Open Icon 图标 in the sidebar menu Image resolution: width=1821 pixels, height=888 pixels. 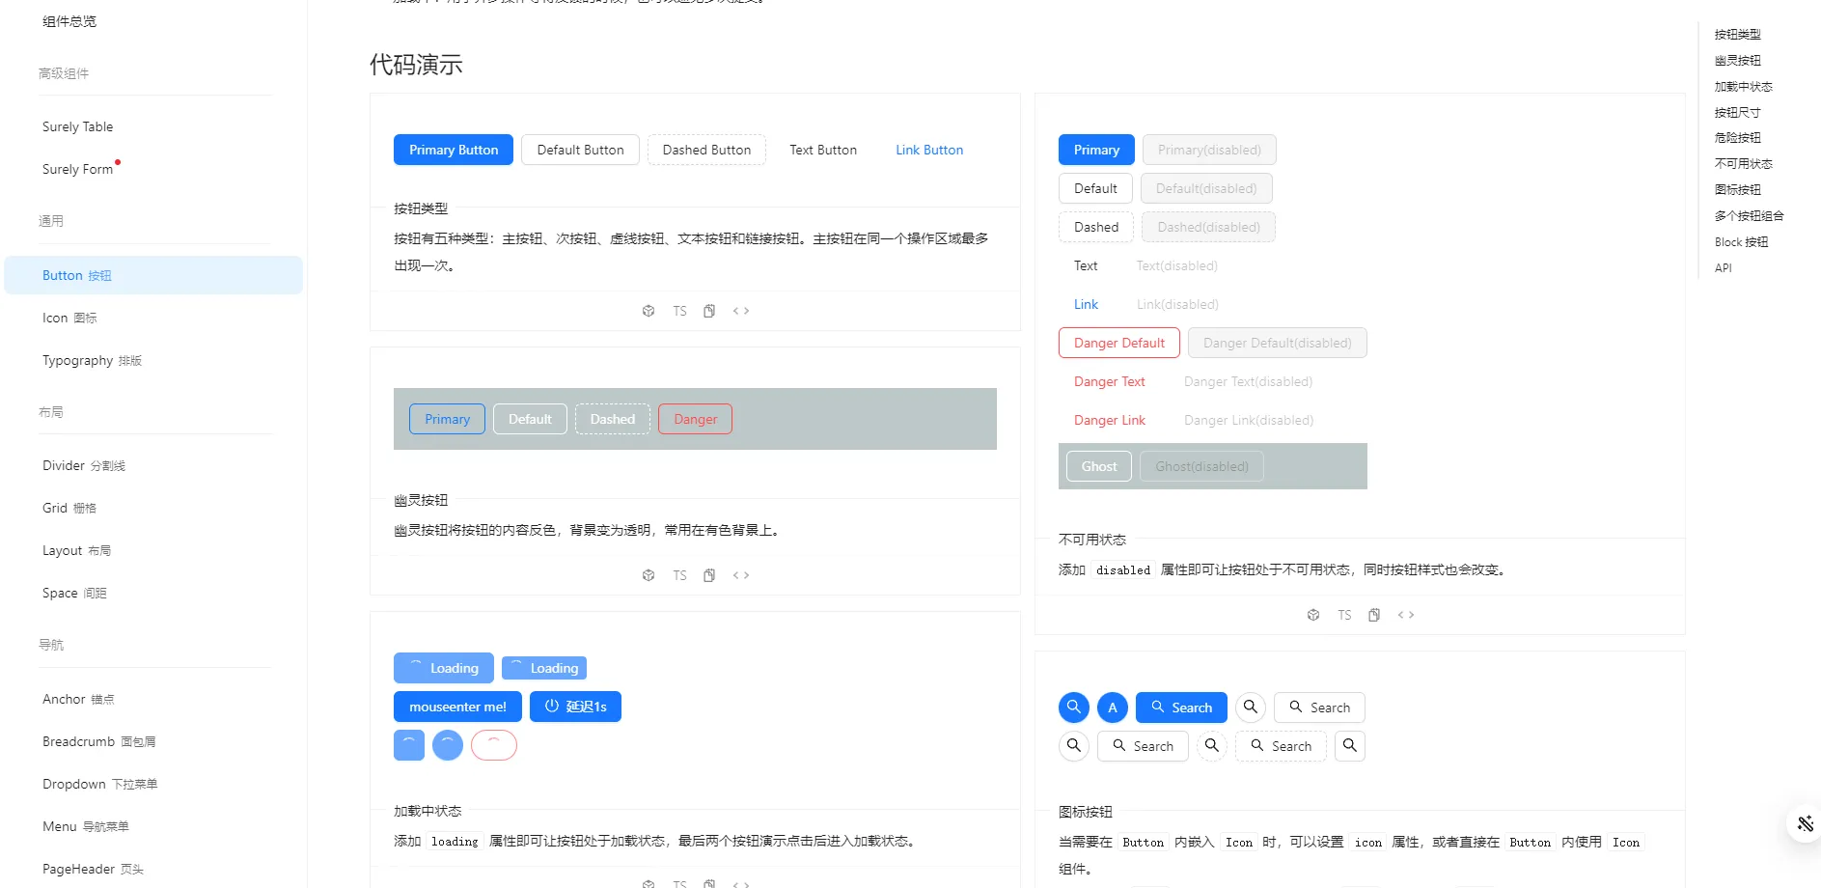(x=69, y=318)
